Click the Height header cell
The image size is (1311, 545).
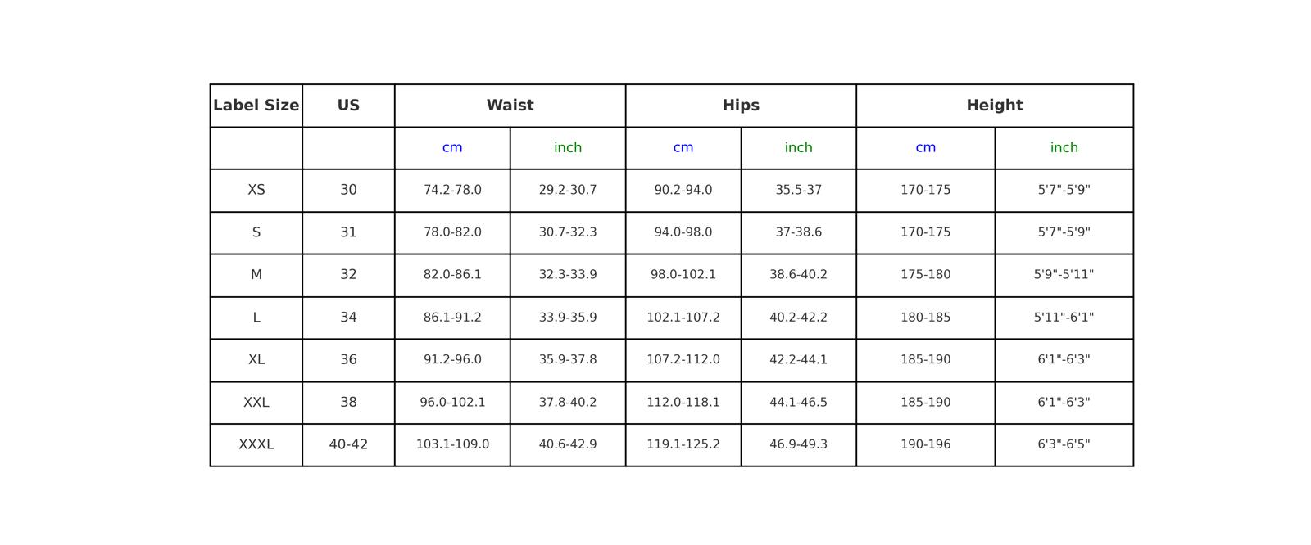pos(994,106)
